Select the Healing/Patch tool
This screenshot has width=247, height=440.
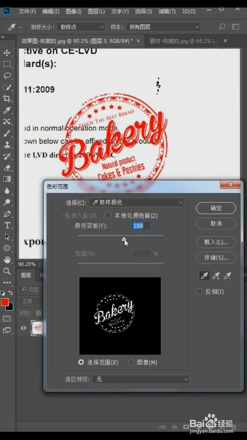click(7, 122)
